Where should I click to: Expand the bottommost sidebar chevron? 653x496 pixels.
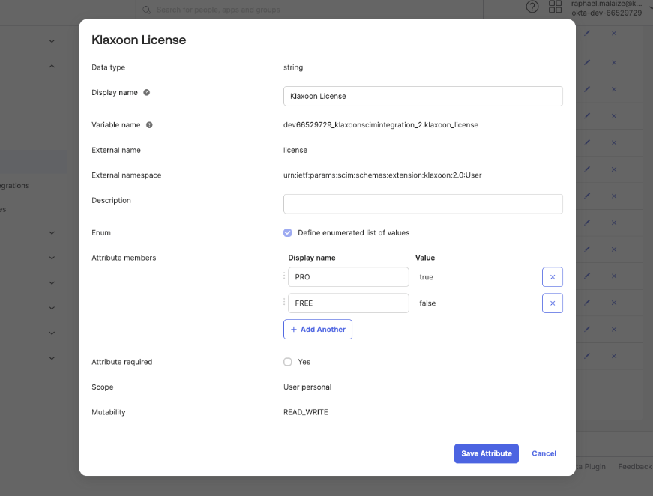pyautogui.click(x=52, y=359)
